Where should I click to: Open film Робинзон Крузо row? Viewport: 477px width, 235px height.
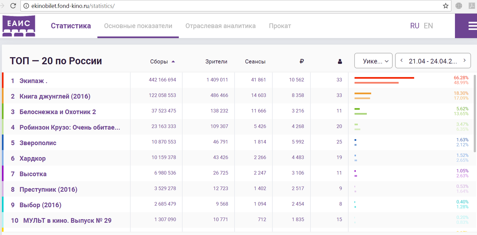click(70, 128)
